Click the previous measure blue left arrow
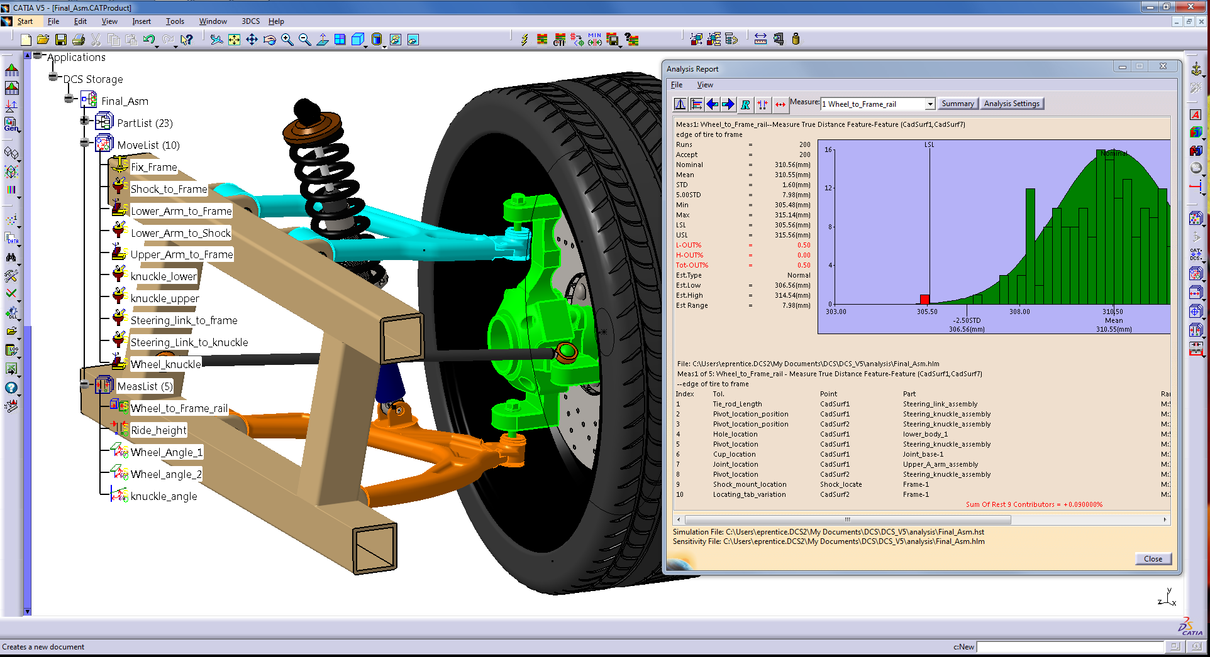This screenshot has height=657, width=1210. point(713,104)
